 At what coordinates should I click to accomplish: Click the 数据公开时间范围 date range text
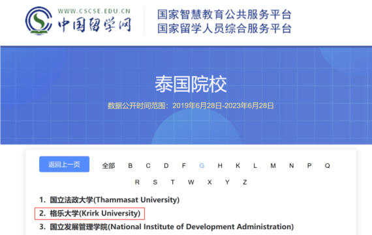(x=191, y=105)
